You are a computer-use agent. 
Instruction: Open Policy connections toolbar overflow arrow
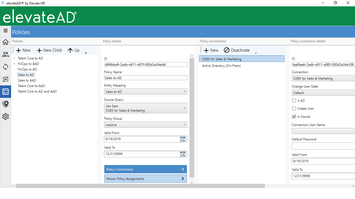tap(256, 53)
